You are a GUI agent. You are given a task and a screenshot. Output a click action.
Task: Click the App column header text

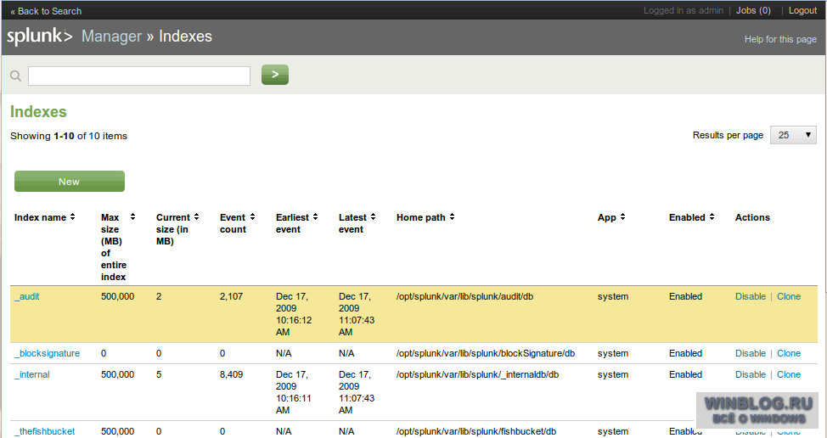(x=606, y=217)
